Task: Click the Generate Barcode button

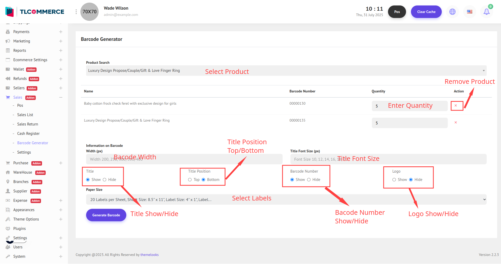Action: pyautogui.click(x=106, y=215)
